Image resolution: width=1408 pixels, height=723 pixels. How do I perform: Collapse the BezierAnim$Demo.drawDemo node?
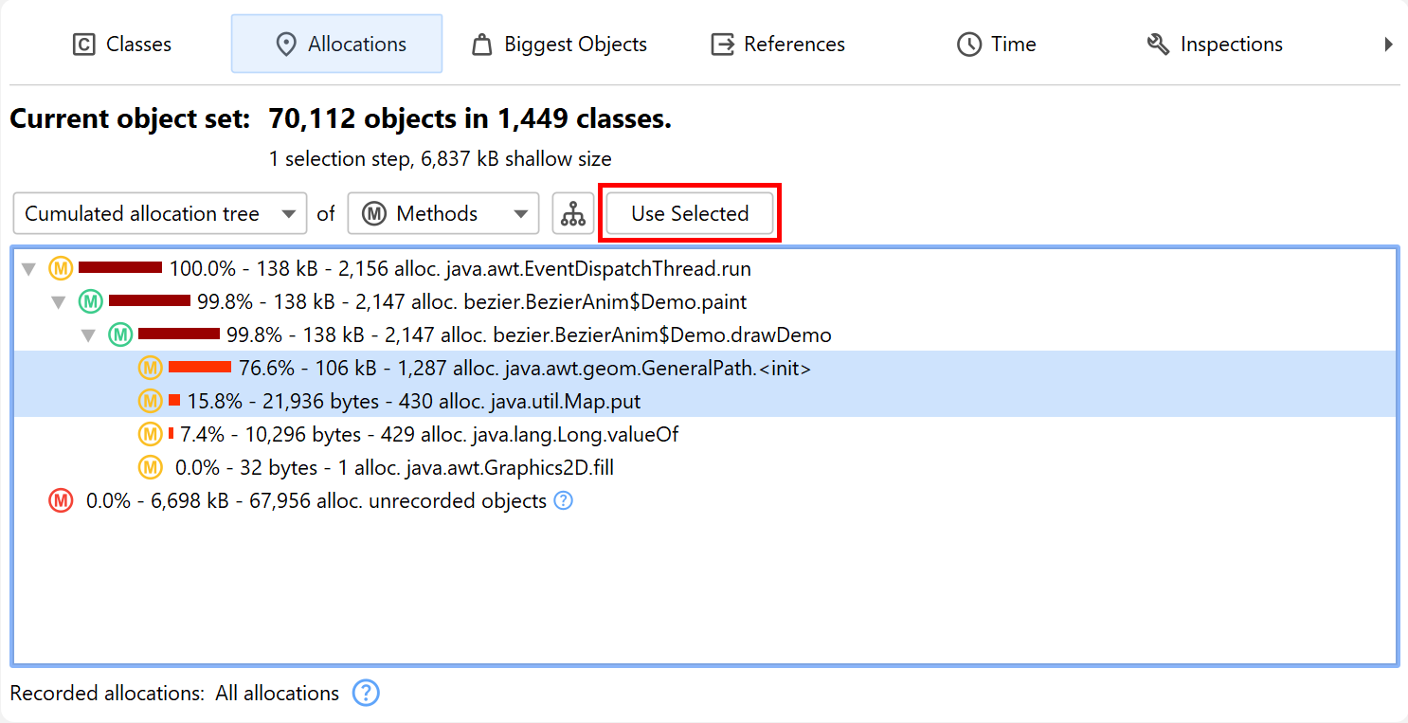point(89,335)
